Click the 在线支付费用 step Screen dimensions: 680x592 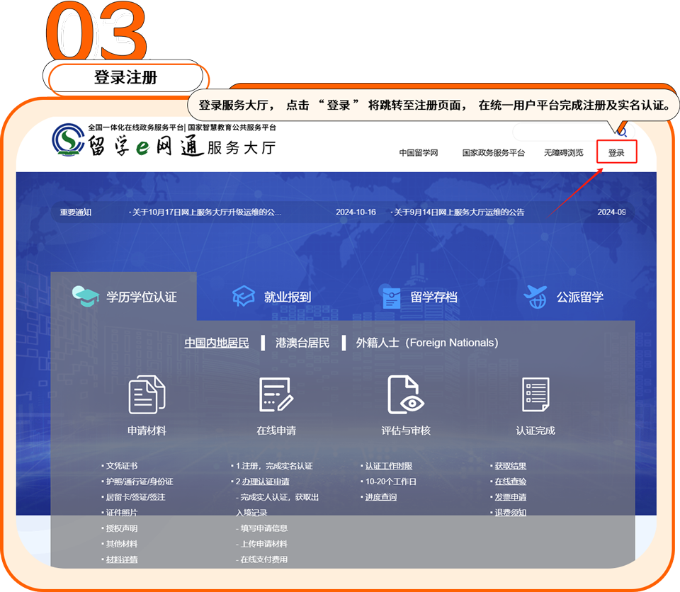click(264, 559)
